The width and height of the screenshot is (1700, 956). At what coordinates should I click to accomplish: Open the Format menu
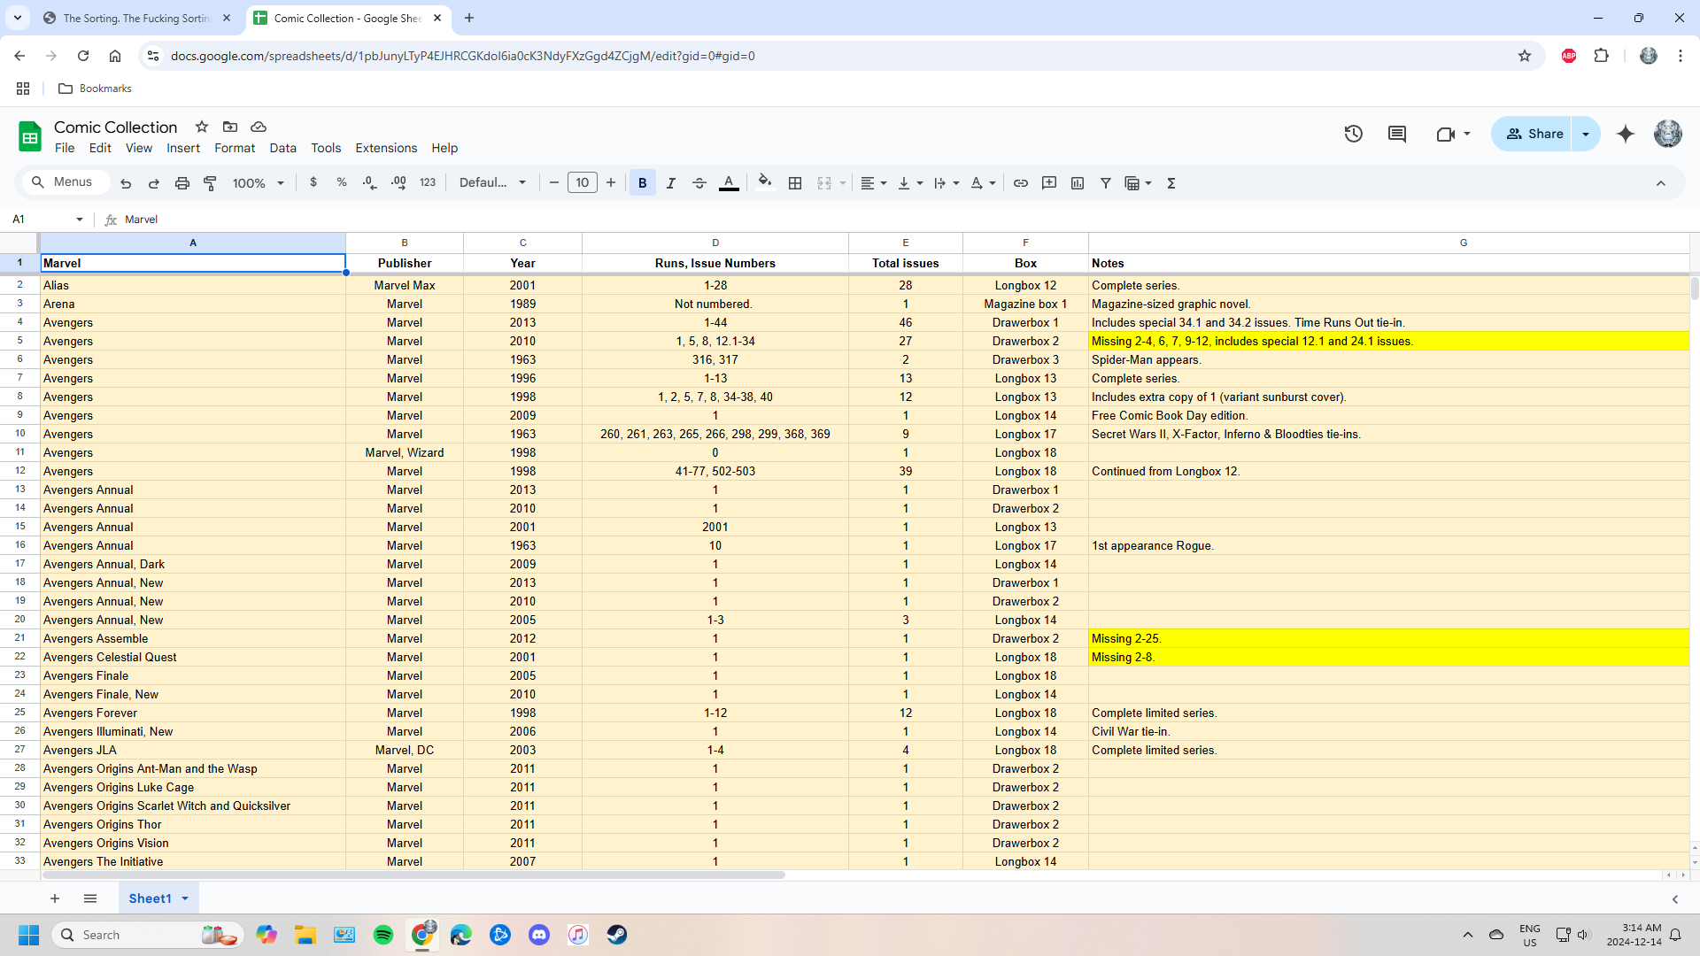pos(235,148)
